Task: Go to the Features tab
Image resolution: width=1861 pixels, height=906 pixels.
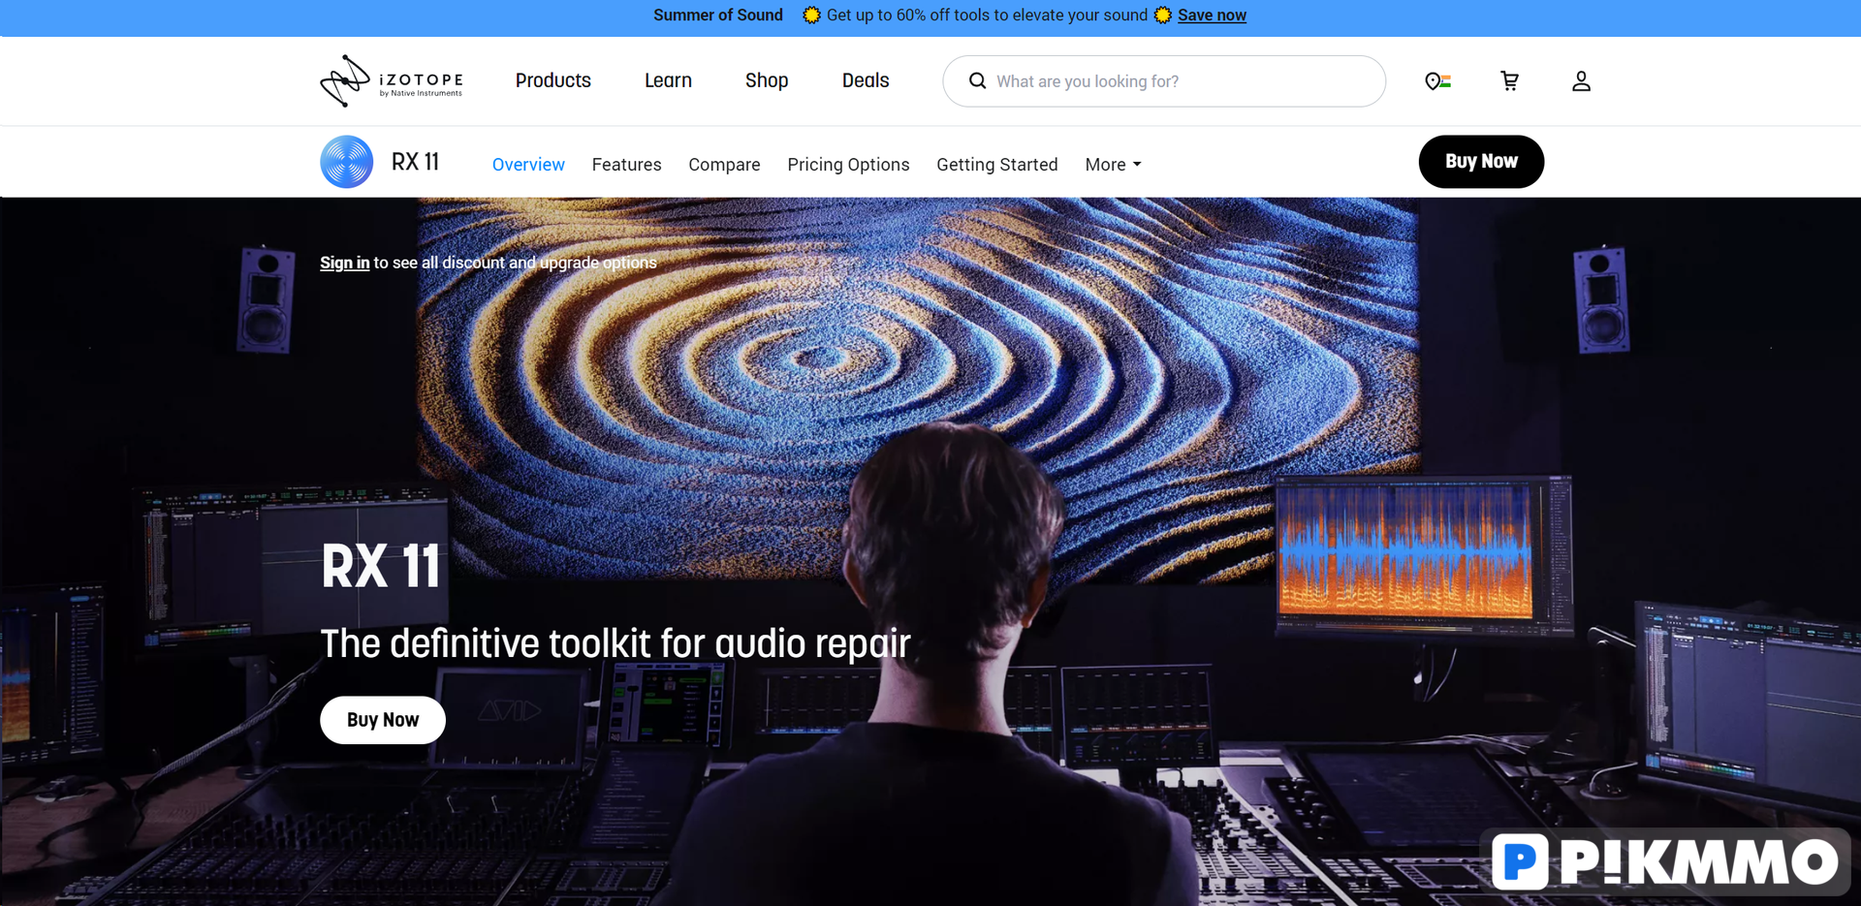Action: [x=626, y=165]
